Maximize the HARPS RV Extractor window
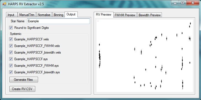 183,3
